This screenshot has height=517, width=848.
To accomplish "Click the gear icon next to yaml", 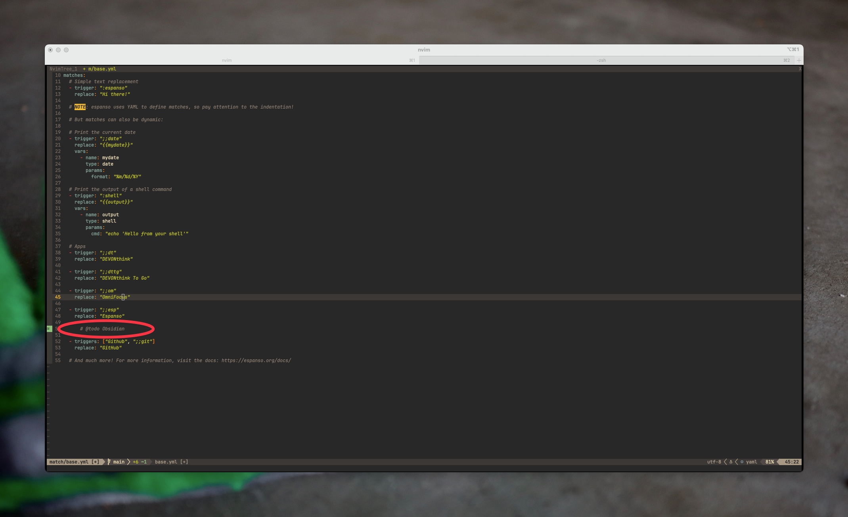I will coord(742,462).
